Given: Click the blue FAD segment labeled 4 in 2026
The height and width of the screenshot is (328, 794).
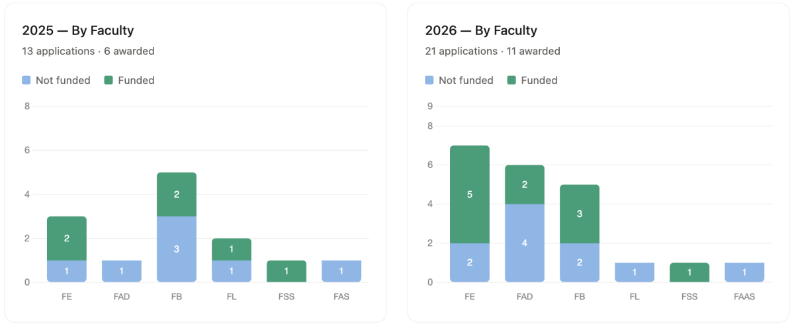Looking at the screenshot, I should pos(525,243).
